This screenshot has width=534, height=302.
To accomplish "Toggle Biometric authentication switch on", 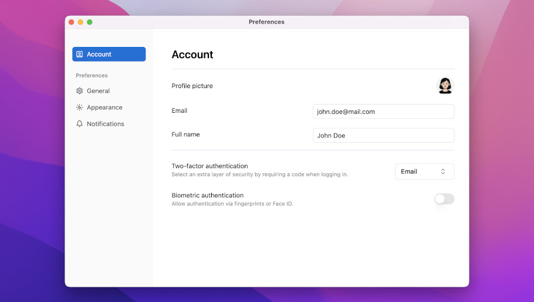I will [x=444, y=199].
